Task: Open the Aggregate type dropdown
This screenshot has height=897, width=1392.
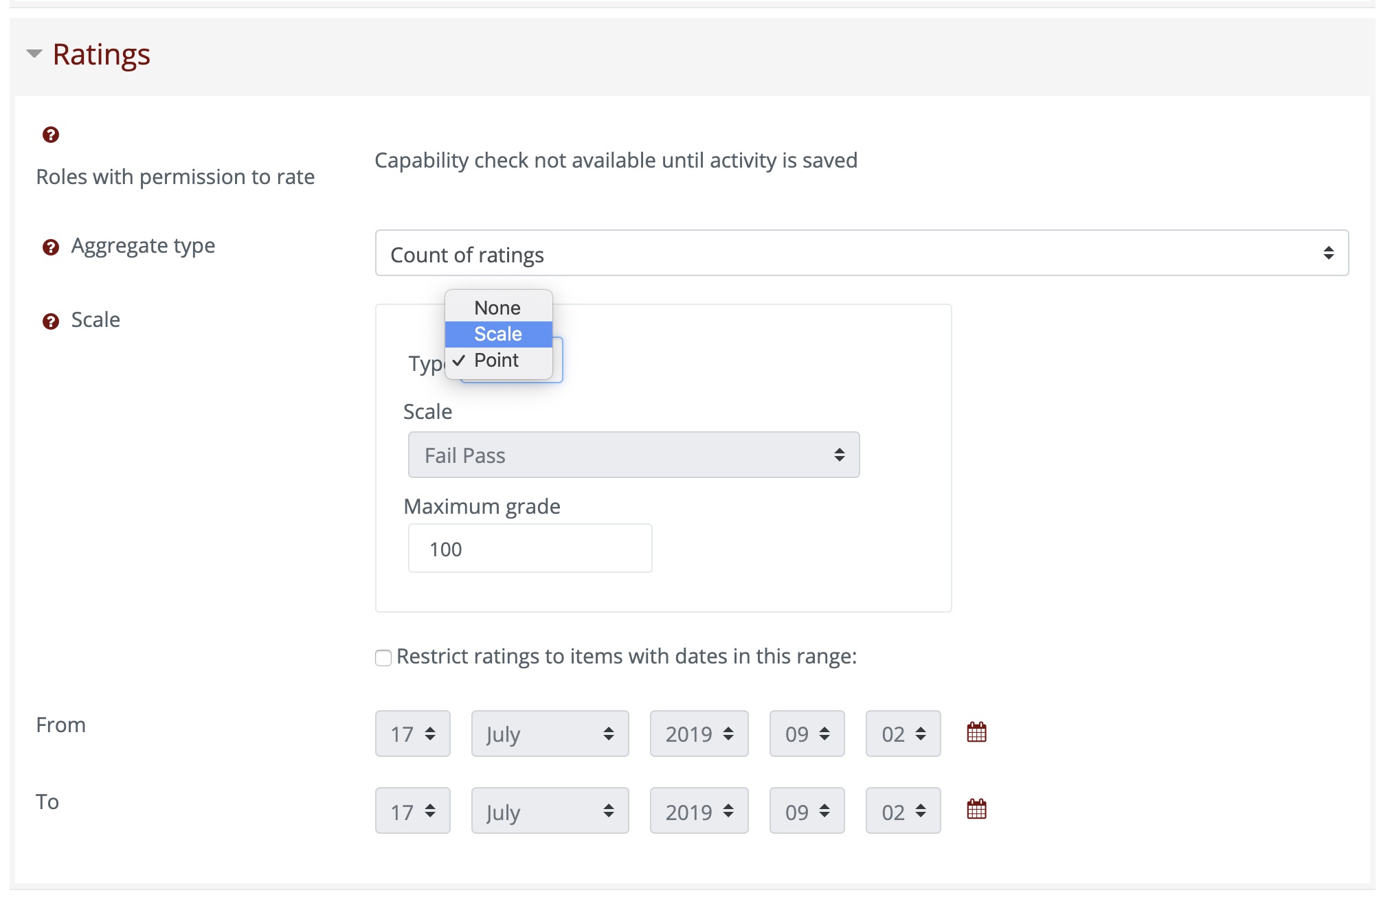Action: coord(859,253)
